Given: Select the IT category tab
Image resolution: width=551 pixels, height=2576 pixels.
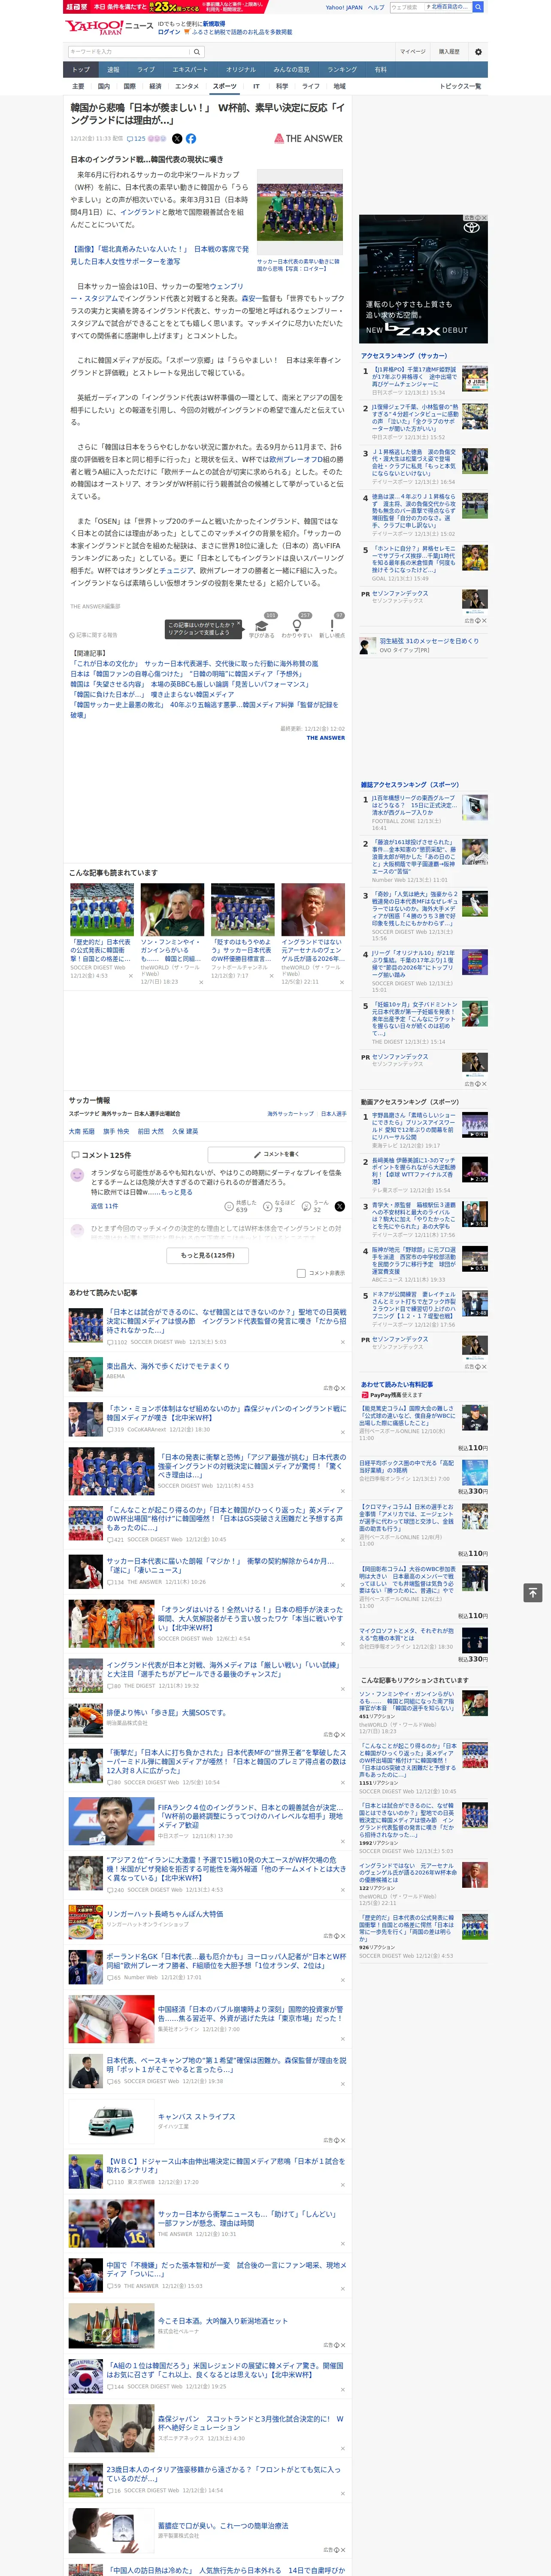Looking at the screenshot, I should (256, 86).
